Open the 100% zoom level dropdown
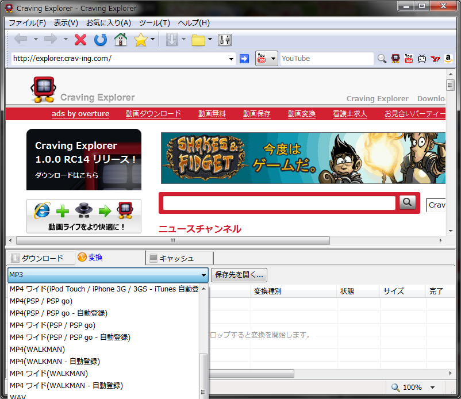The width and height of the screenshot is (461, 399). coord(432,388)
